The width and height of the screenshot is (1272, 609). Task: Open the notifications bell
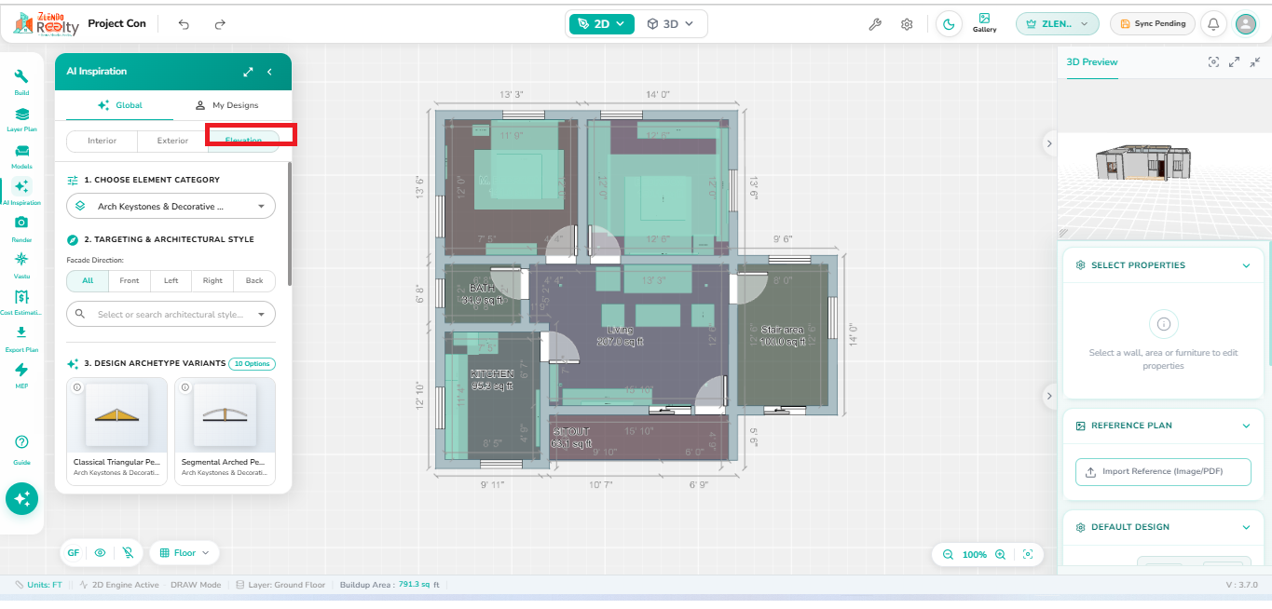coord(1213,24)
